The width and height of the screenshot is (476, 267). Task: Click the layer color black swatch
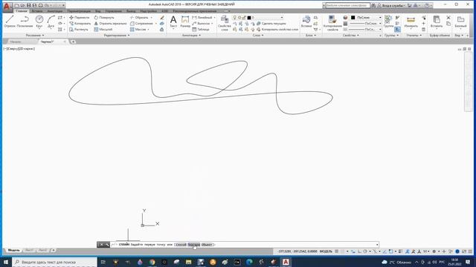[x=249, y=18]
